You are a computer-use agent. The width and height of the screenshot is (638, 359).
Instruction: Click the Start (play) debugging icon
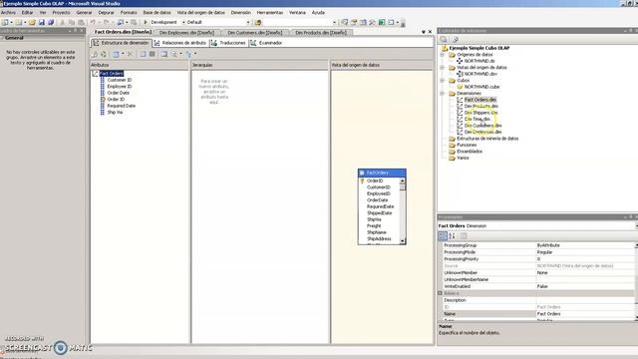(146, 22)
